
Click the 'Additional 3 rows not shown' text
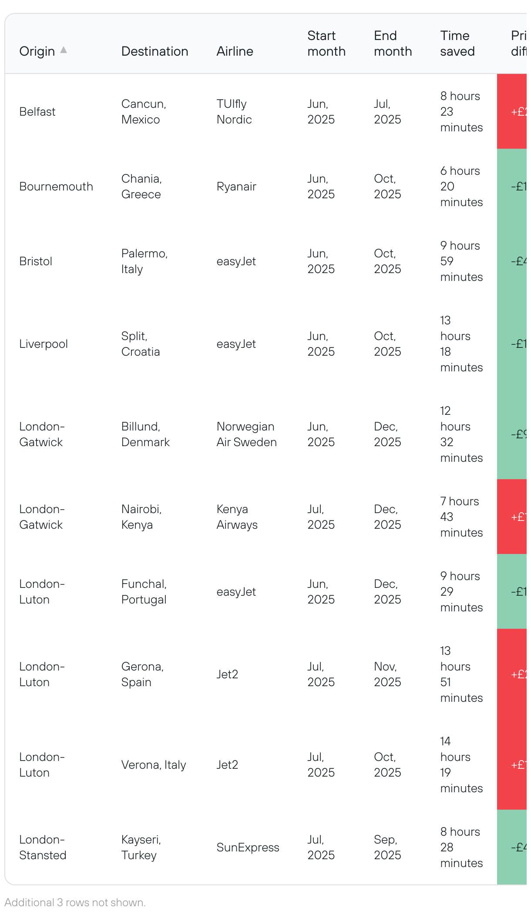[x=75, y=903]
